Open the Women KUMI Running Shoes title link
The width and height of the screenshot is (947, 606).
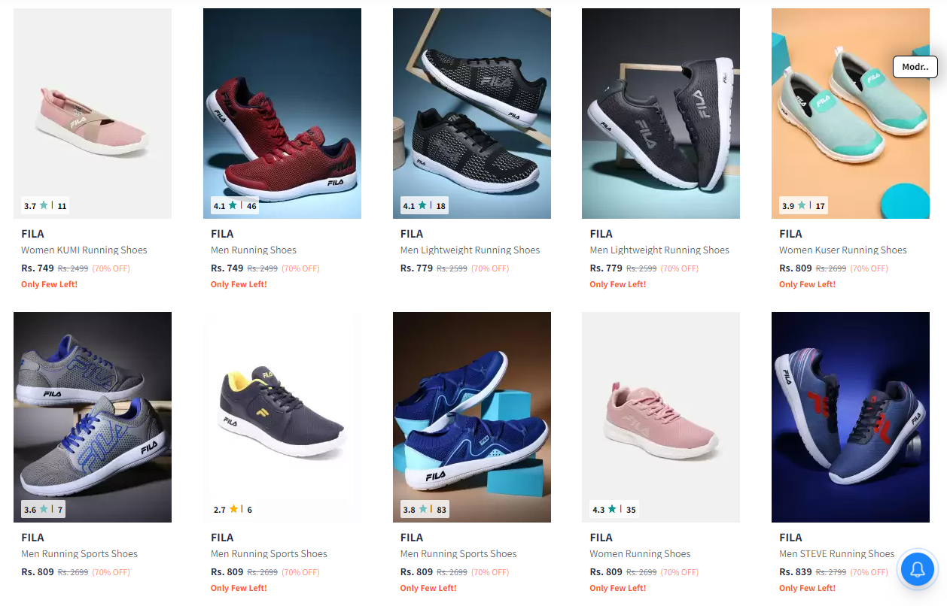click(x=84, y=250)
